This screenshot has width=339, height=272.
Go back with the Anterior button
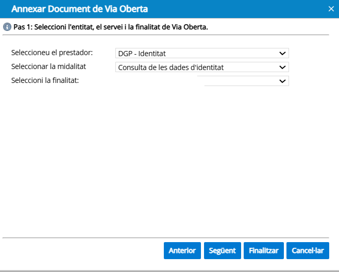182,251
